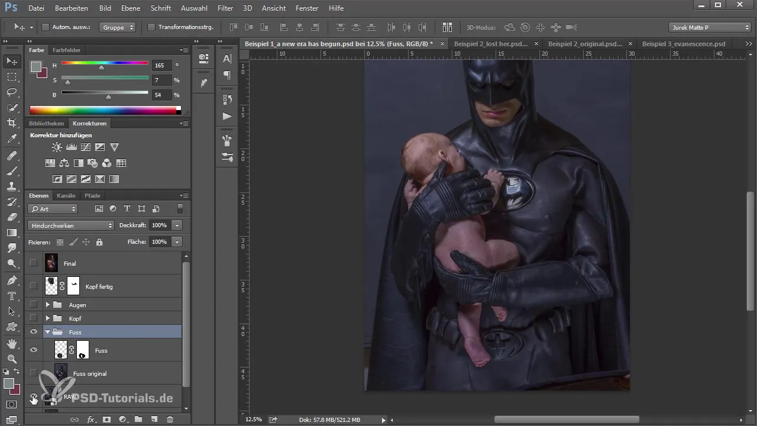Image resolution: width=757 pixels, height=426 pixels.
Task: Add layer mask at panel bottom
Action: [107, 419]
